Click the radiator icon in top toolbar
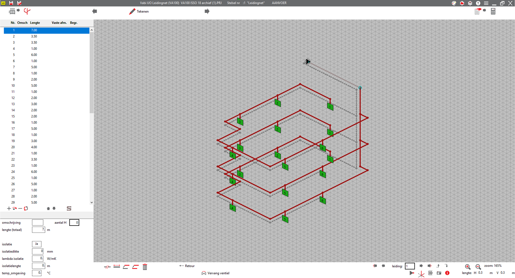Screen dimensions: 515x278 pyautogui.click(x=12, y=11)
